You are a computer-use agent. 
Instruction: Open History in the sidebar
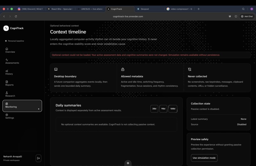(9, 72)
